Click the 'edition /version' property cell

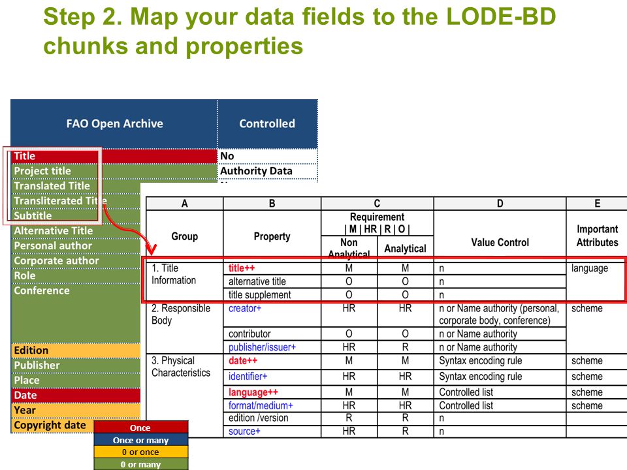coord(272,418)
